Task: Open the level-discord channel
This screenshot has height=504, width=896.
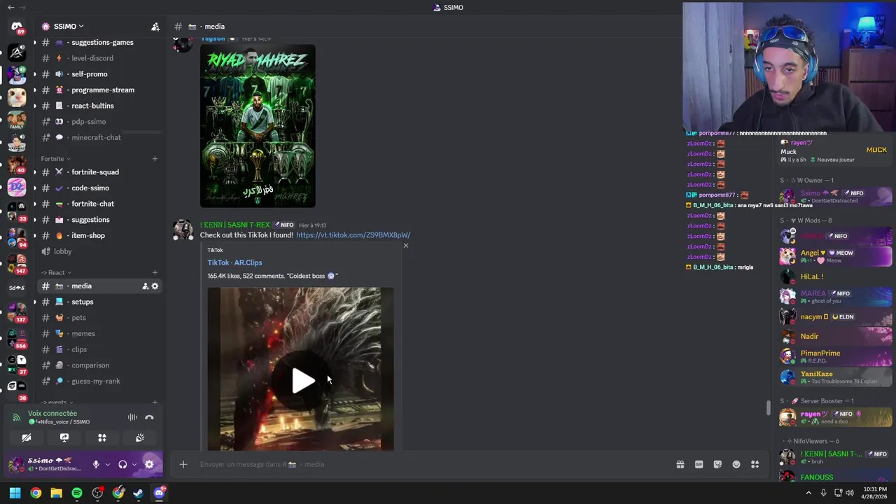Action: 99,58
